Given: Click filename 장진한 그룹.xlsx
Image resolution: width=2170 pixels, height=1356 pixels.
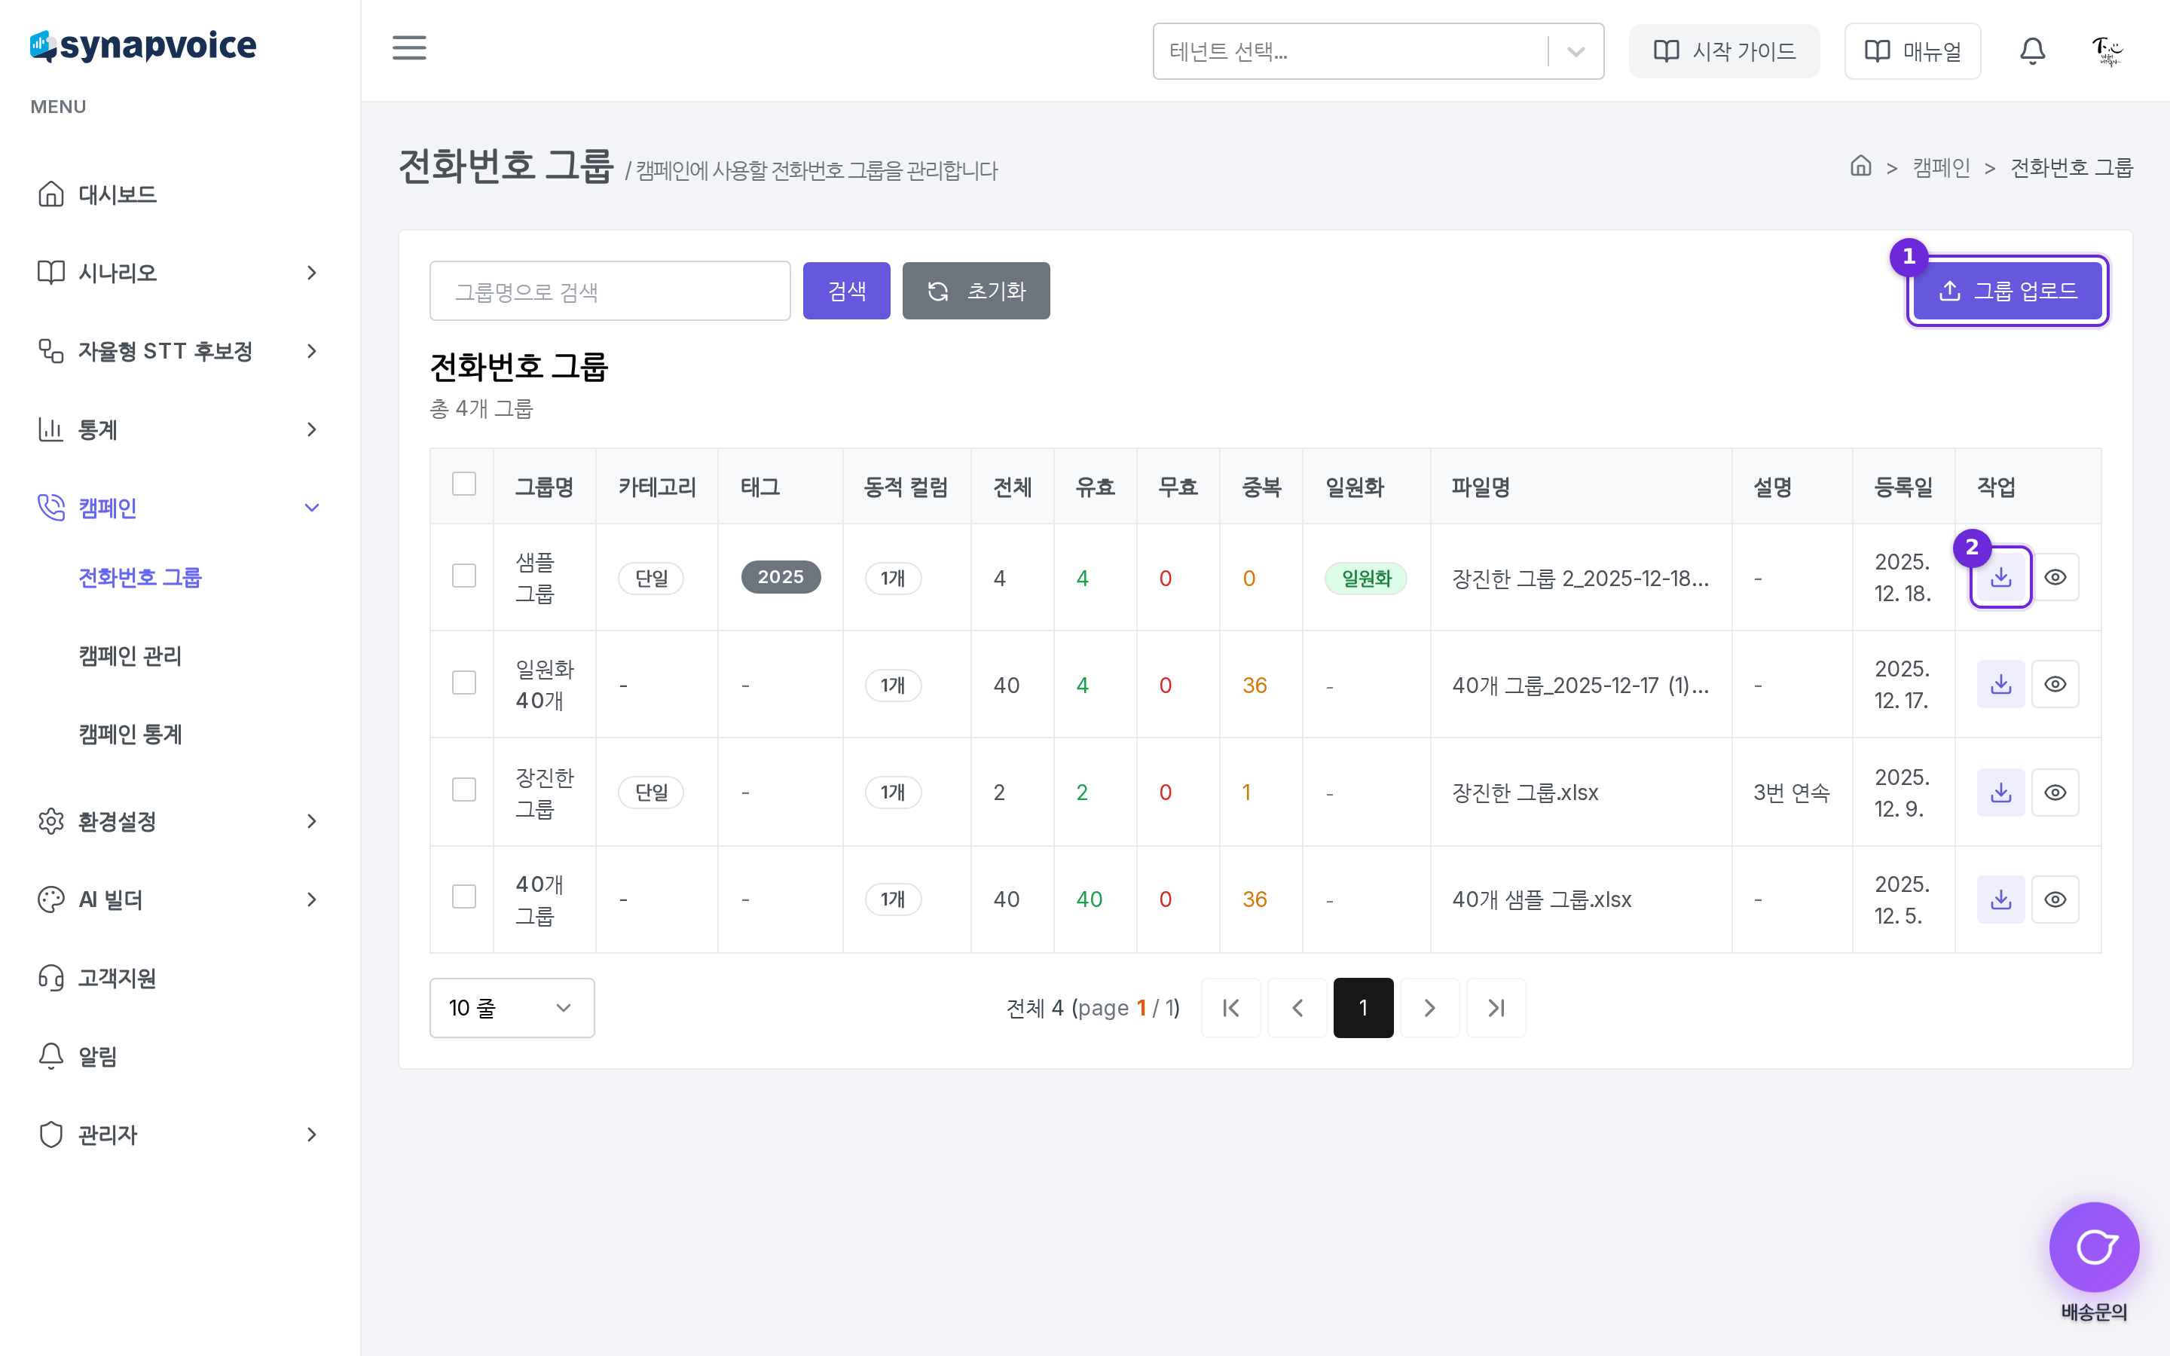Looking at the screenshot, I should pos(1525,793).
